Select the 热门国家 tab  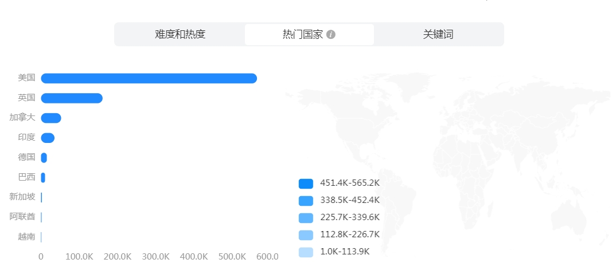pyautogui.click(x=303, y=34)
